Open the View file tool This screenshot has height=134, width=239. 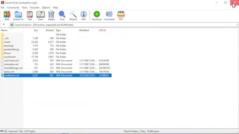click(40, 16)
